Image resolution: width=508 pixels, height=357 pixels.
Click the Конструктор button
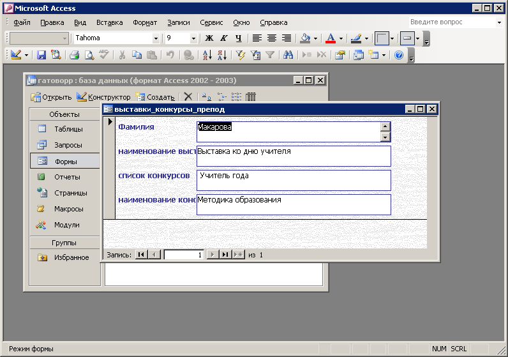104,97
